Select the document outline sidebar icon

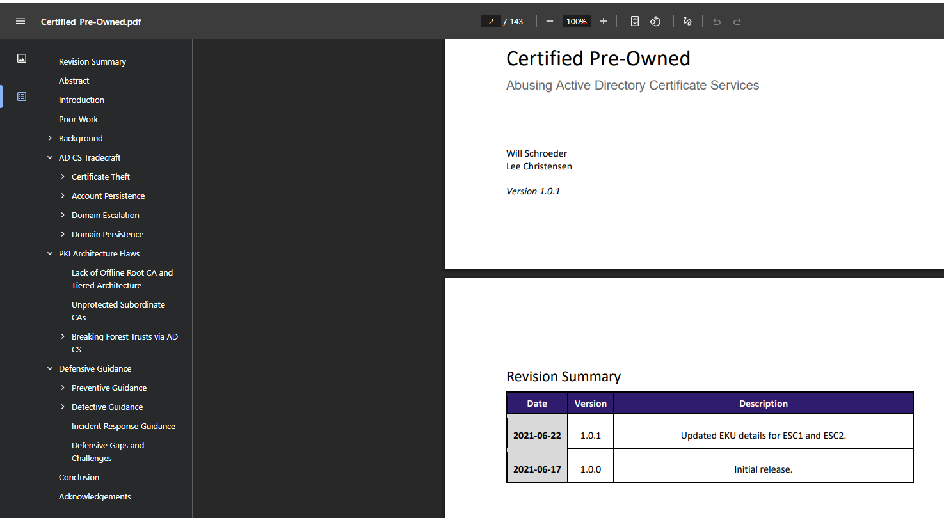[22, 97]
